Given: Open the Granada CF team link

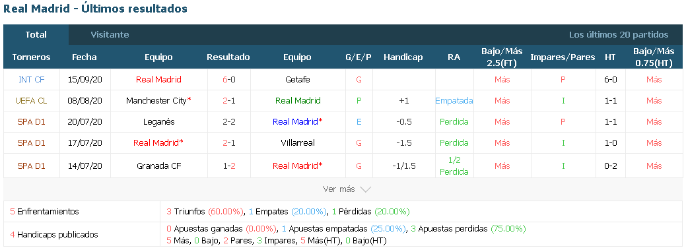Looking at the screenshot, I should coord(159,166).
